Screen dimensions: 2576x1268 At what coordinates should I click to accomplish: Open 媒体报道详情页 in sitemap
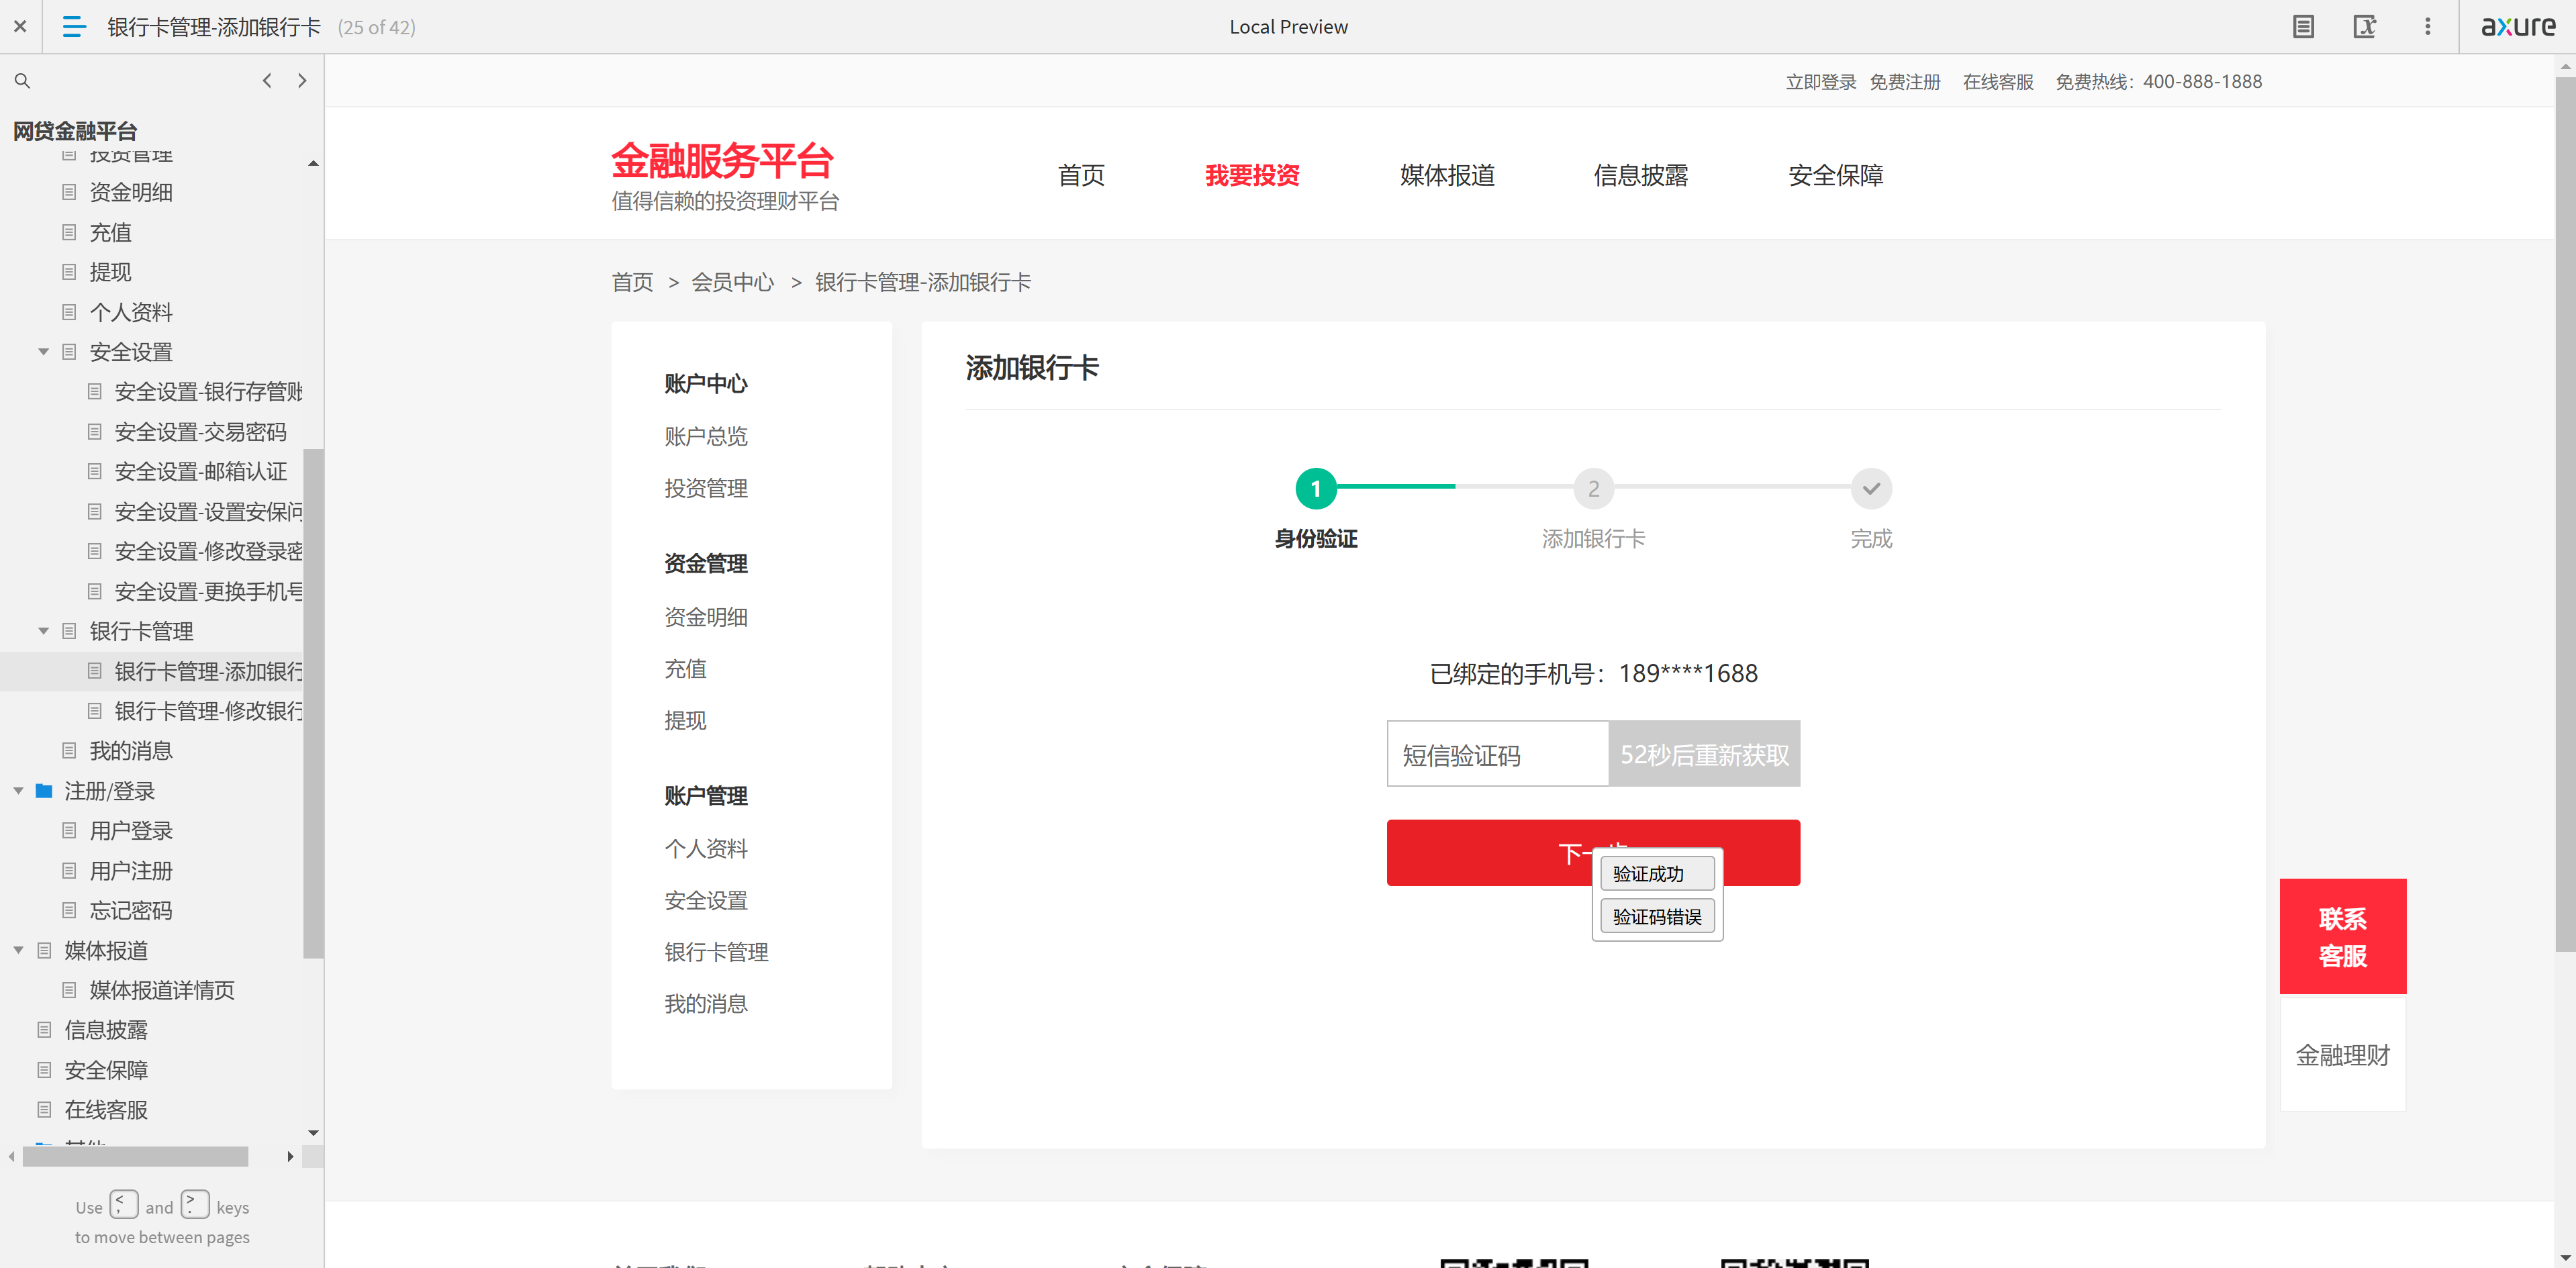click(x=162, y=990)
